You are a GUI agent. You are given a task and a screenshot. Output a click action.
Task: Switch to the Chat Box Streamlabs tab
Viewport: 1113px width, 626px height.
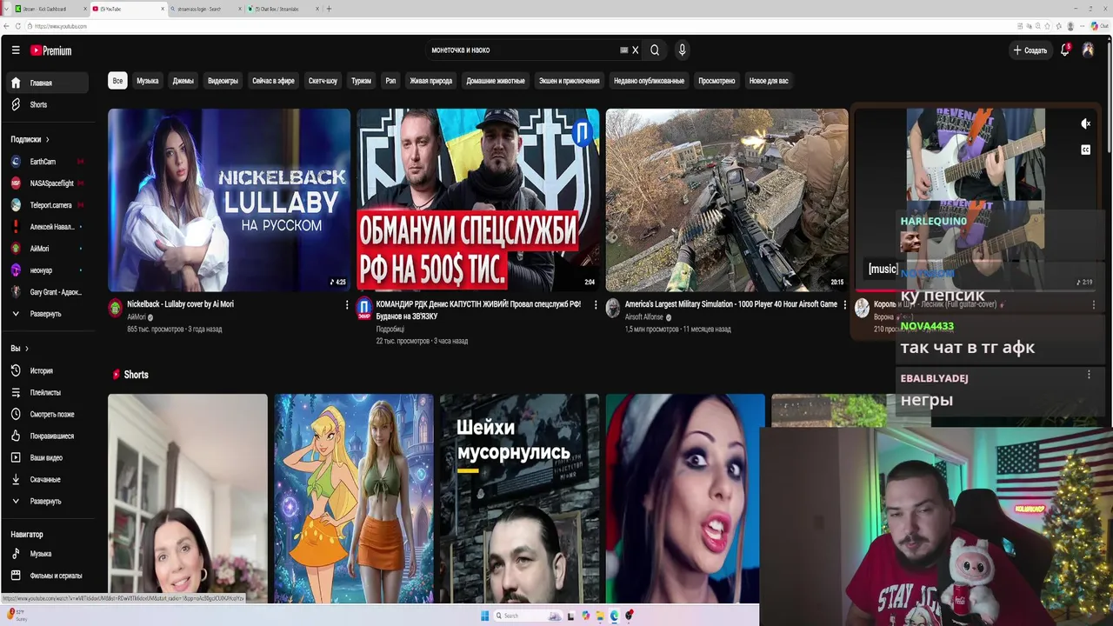[x=281, y=9]
